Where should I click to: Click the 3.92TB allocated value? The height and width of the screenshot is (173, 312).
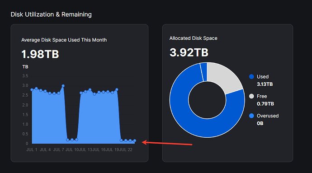click(189, 52)
